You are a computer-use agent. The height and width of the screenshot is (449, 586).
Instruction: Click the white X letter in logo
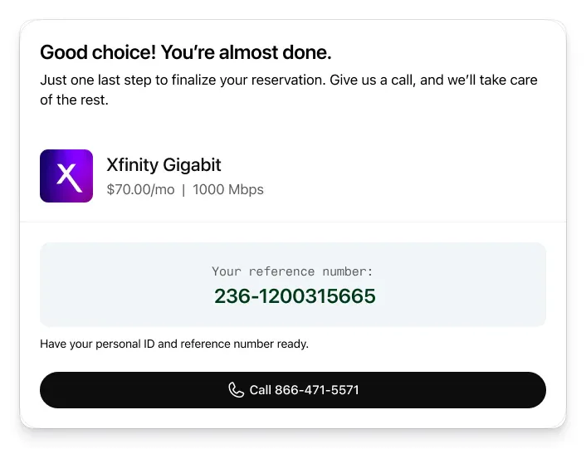[x=66, y=177]
